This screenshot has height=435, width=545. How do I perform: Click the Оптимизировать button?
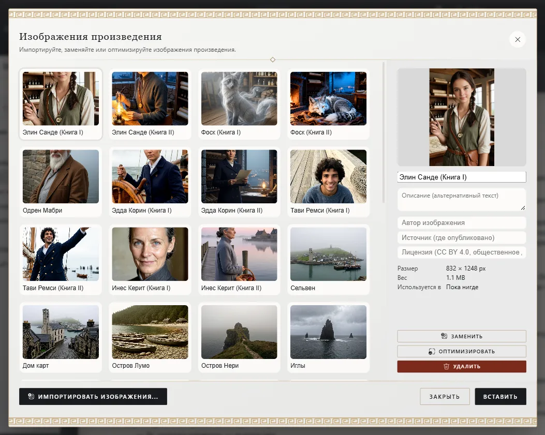click(x=462, y=351)
